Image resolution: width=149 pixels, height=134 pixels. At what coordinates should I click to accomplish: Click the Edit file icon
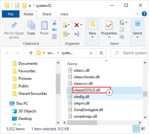pyautogui.click(x=122, y=29)
